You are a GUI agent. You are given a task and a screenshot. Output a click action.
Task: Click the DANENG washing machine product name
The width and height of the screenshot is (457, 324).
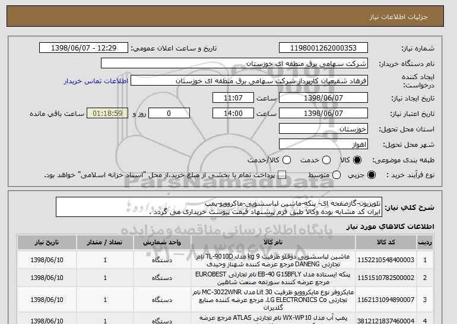[273, 260]
